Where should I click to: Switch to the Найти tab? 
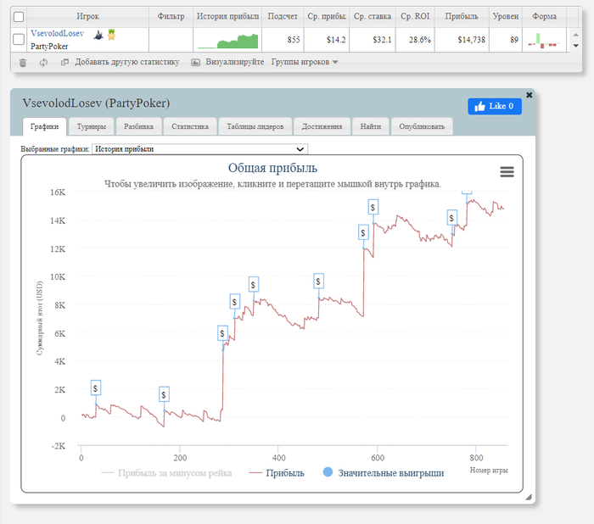point(371,126)
